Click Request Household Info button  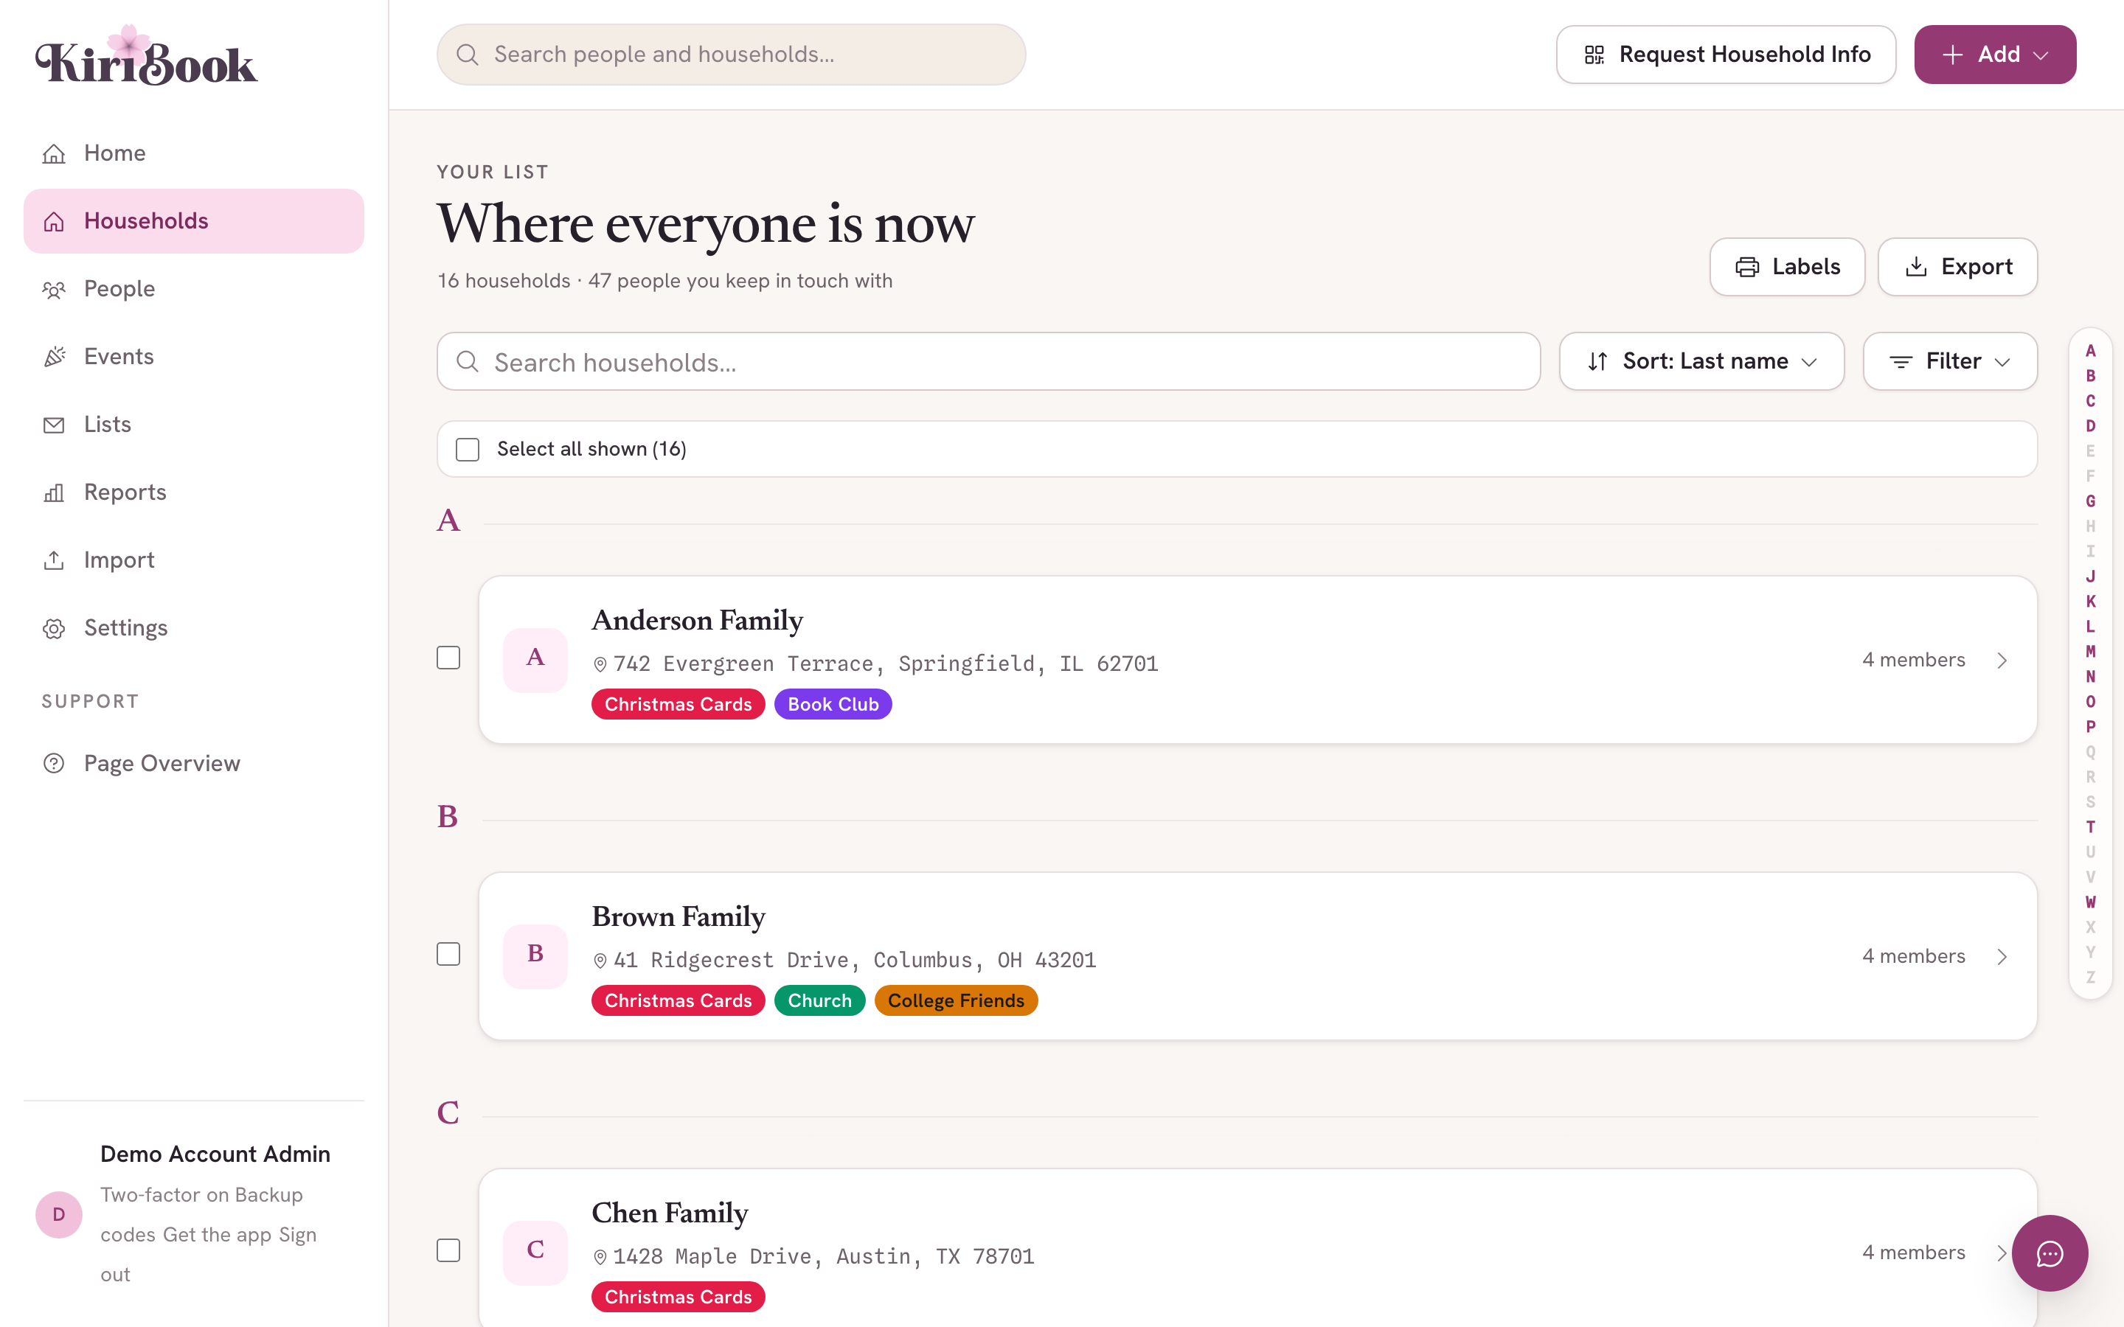point(1726,55)
